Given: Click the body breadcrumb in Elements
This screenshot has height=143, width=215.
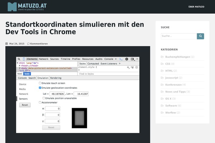Looking at the screenshot, I should (27, 74).
